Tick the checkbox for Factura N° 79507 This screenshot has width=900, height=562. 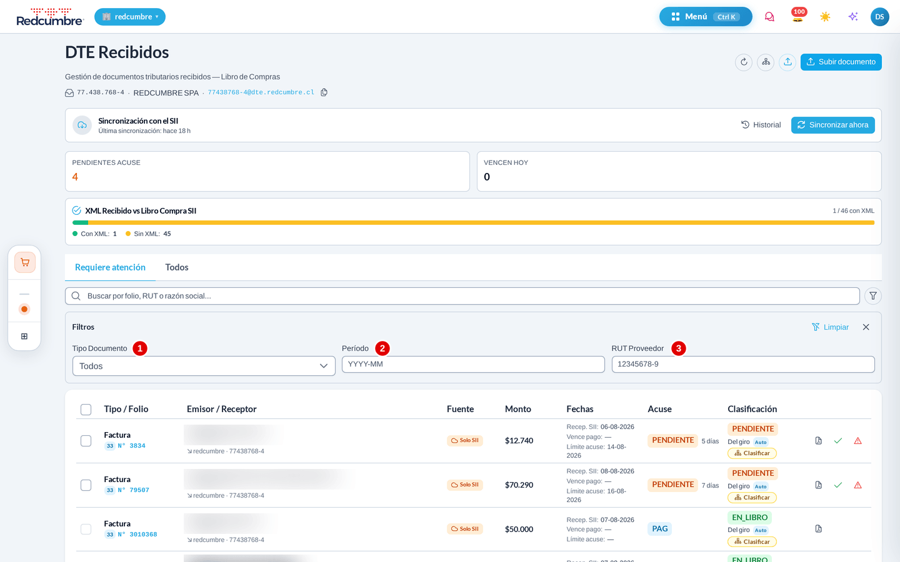(x=86, y=485)
